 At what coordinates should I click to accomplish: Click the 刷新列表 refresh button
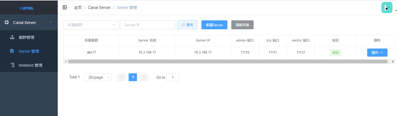tap(242, 25)
